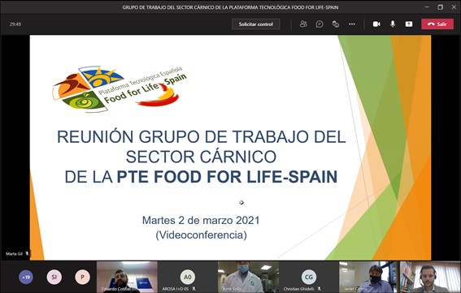Open the meeting chat conversation
Image resolution: width=461 pixels, height=293 pixels.
[320, 24]
